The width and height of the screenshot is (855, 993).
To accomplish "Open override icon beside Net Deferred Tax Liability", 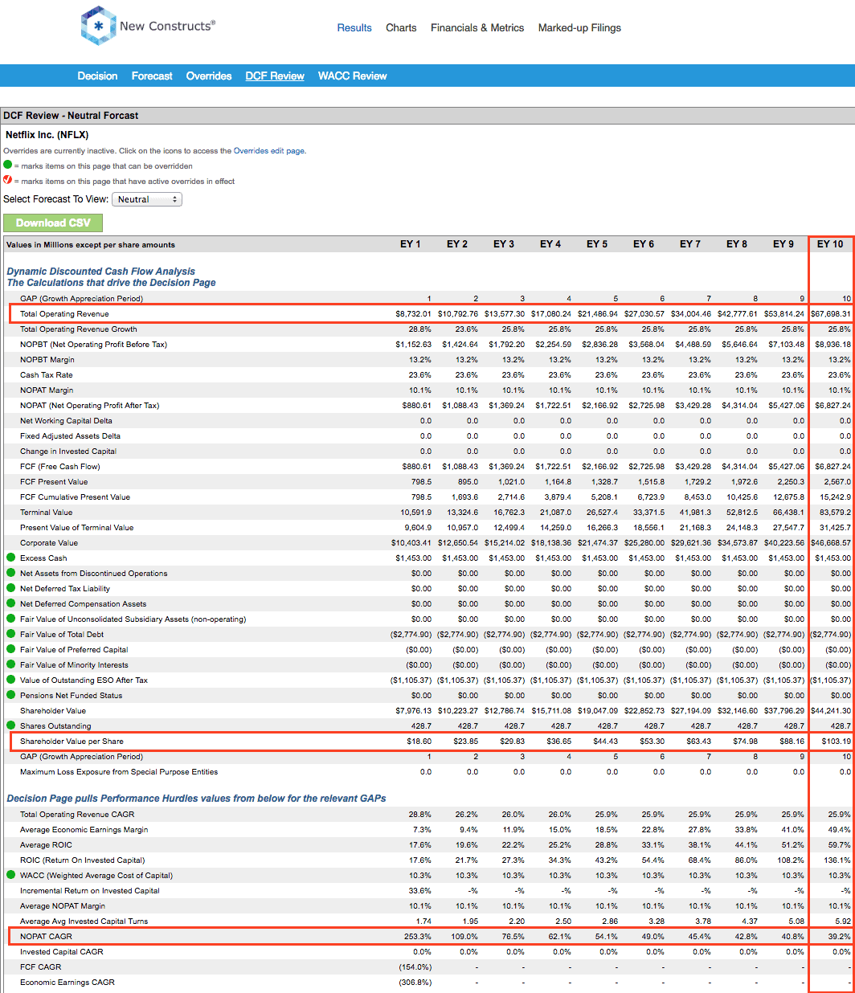I will pyautogui.click(x=11, y=588).
